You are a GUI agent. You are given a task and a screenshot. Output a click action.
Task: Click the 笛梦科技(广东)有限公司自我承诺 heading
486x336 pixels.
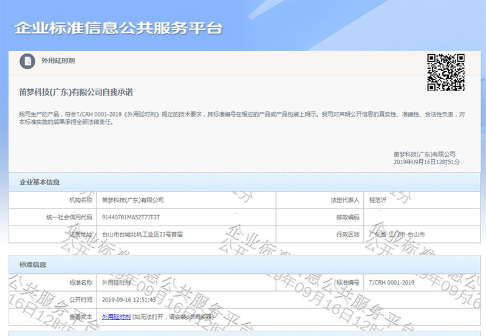(76, 92)
